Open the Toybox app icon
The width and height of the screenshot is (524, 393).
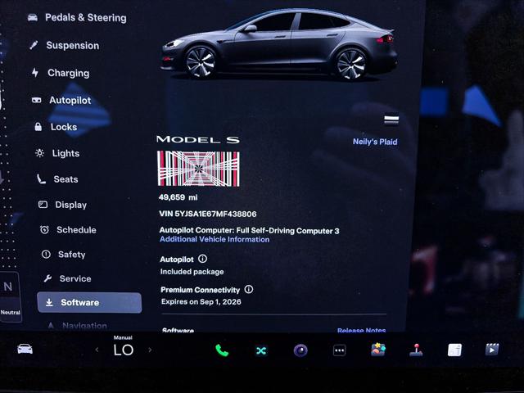click(x=378, y=350)
